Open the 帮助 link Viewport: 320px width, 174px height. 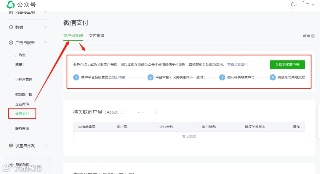(306, 36)
